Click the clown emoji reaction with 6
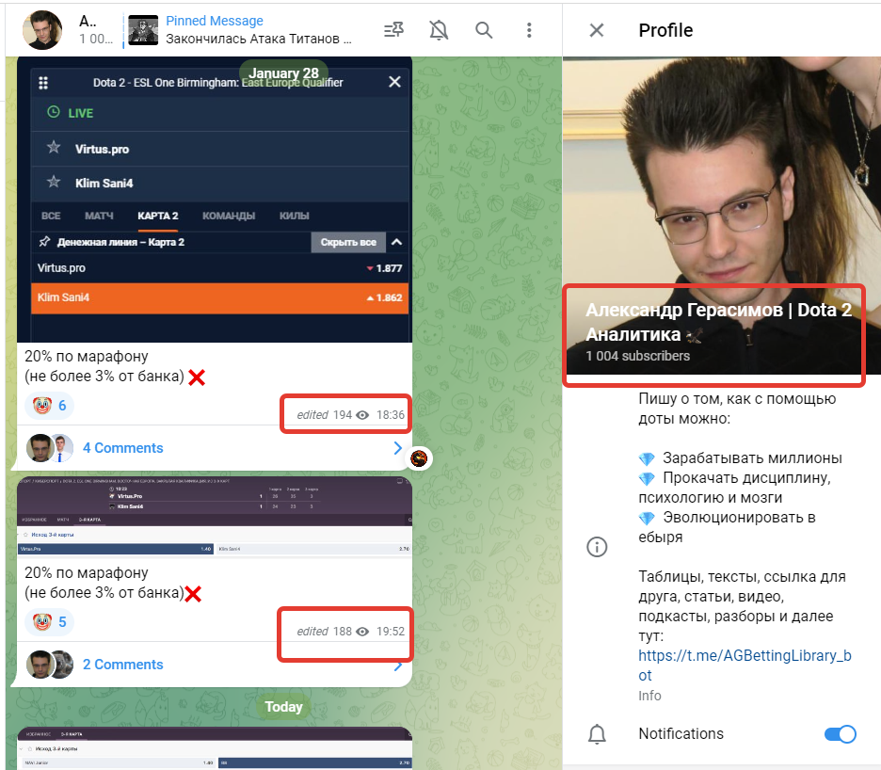The width and height of the screenshot is (881, 770). tap(49, 406)
